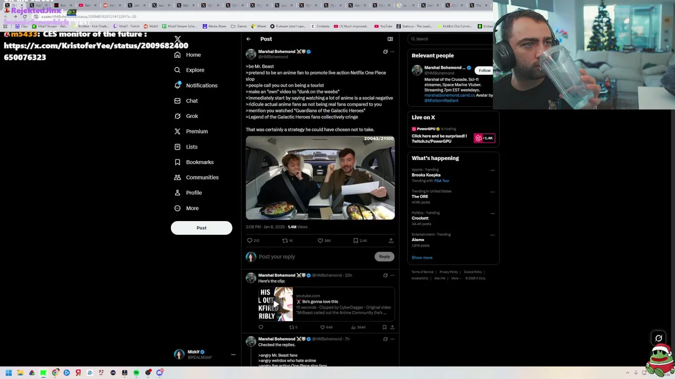This screenshot has height=379, width=675.
Task: Bookmark the 'Here's the clip' reply
Action: point(384,327)
